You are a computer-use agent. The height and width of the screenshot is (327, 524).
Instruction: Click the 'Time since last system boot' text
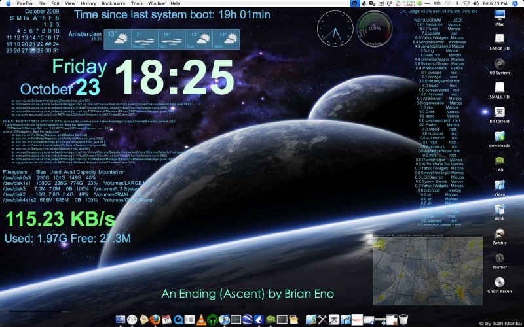point(172,14)
